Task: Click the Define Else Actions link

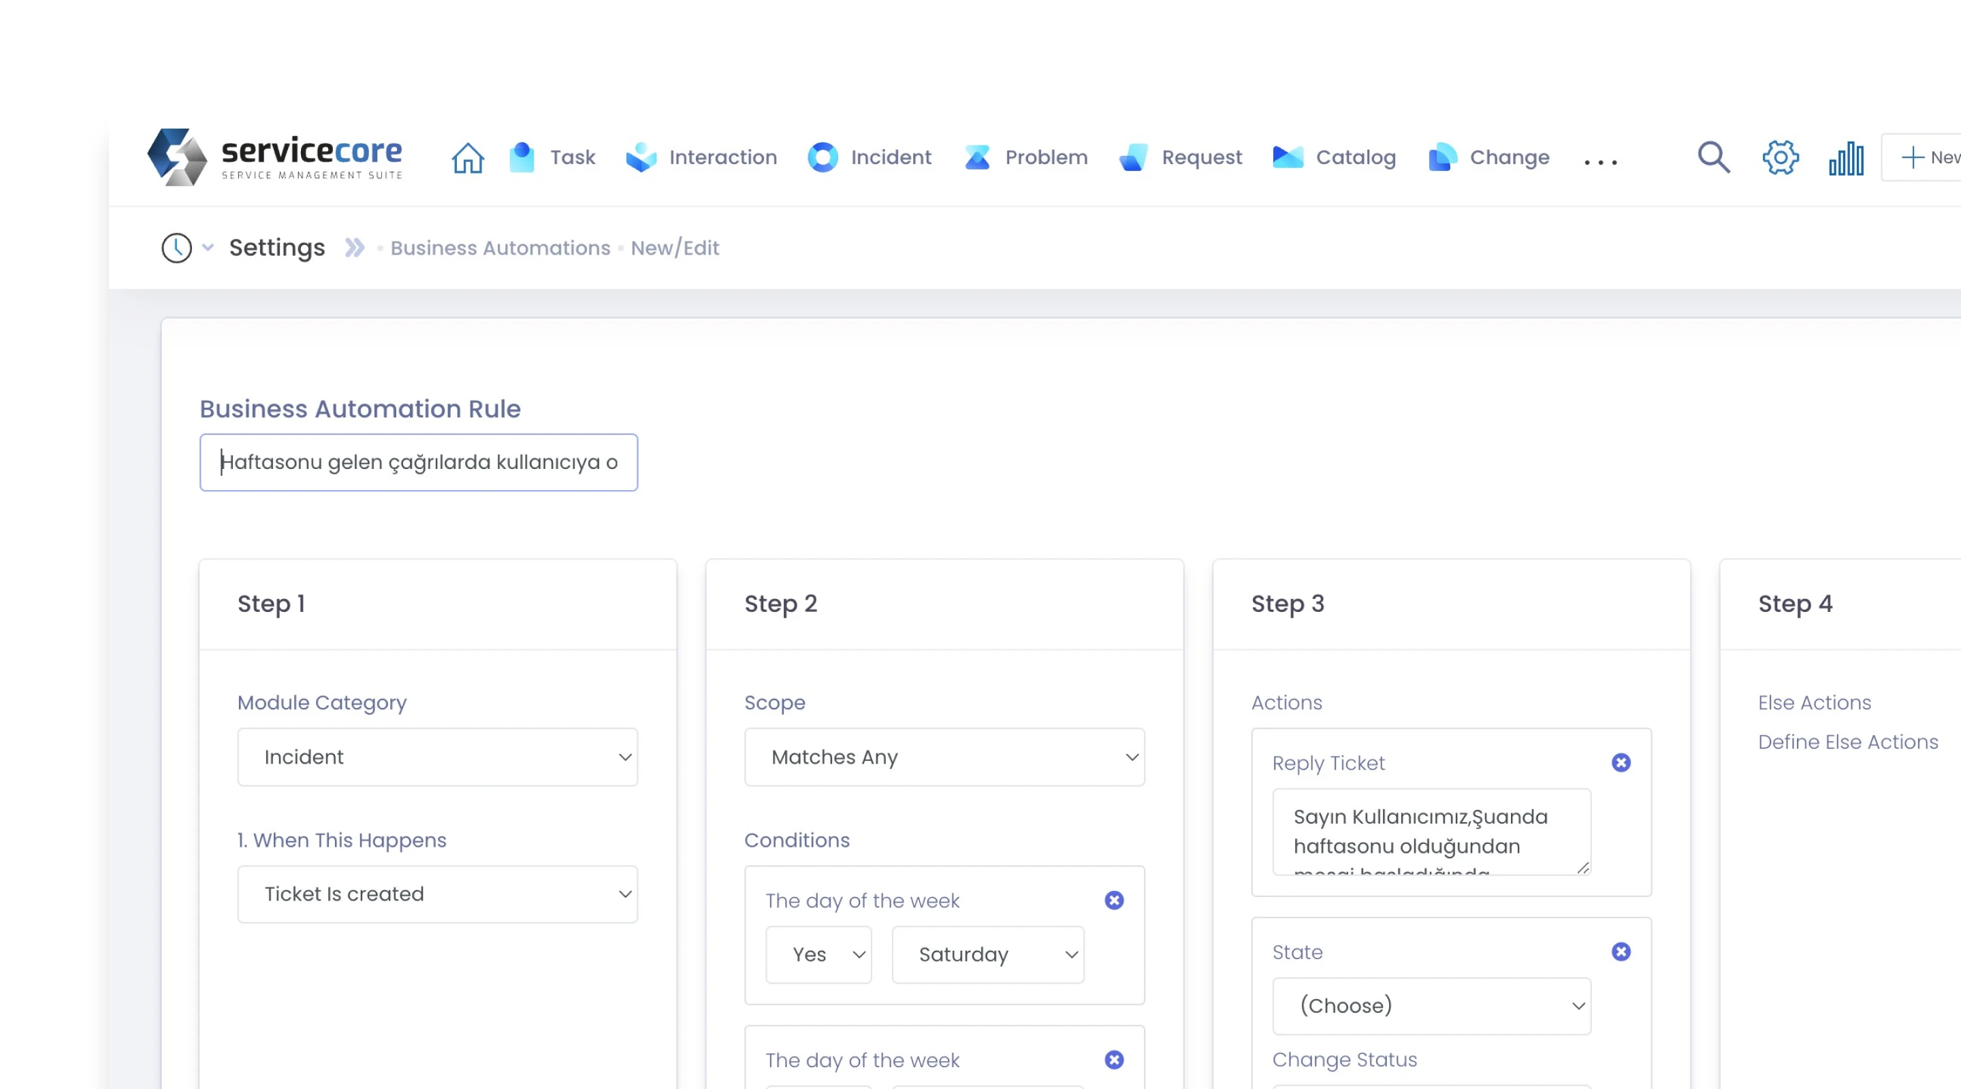Action: click(1849, 742)
